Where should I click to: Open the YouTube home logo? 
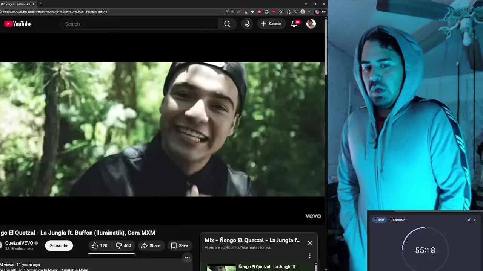point(18,24)
